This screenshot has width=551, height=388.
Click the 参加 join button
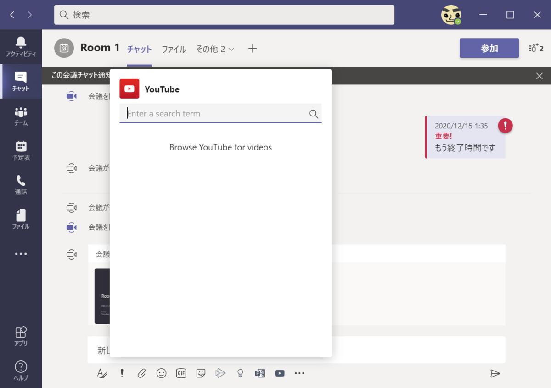[x=489, y=48]
